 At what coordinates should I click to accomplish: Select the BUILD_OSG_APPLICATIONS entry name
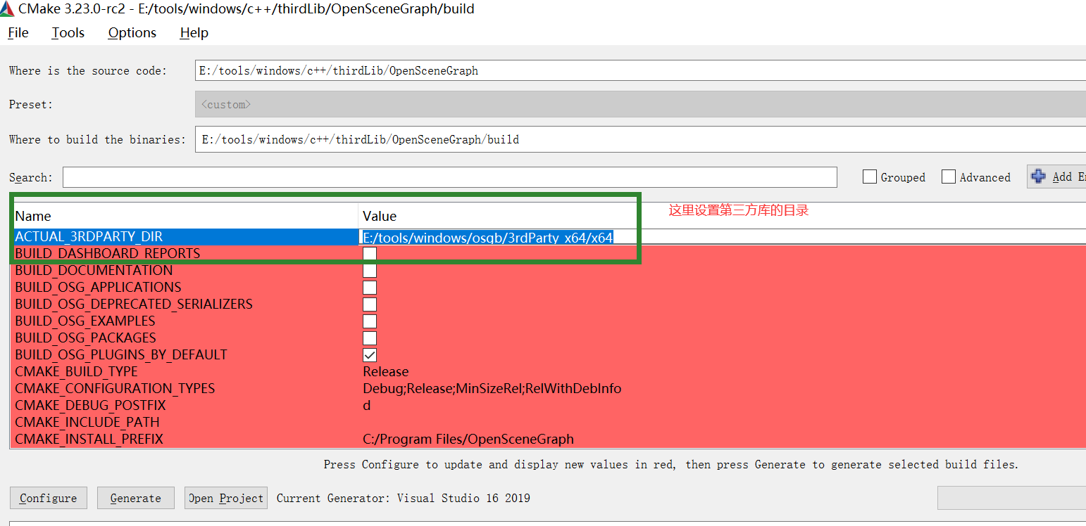point(98,288)
